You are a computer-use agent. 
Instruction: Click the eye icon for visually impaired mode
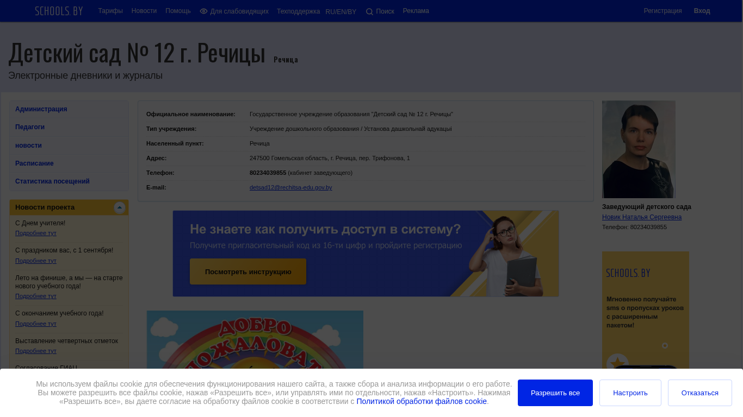204,11
